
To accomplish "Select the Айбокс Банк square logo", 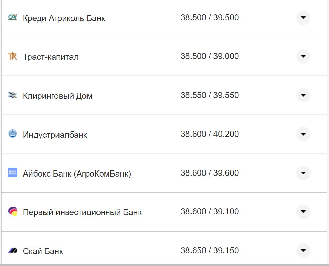I will coord(12,173).
